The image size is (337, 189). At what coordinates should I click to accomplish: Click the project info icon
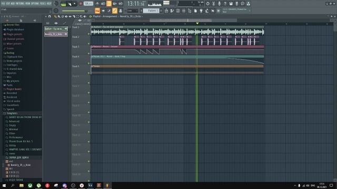(242, 4)
